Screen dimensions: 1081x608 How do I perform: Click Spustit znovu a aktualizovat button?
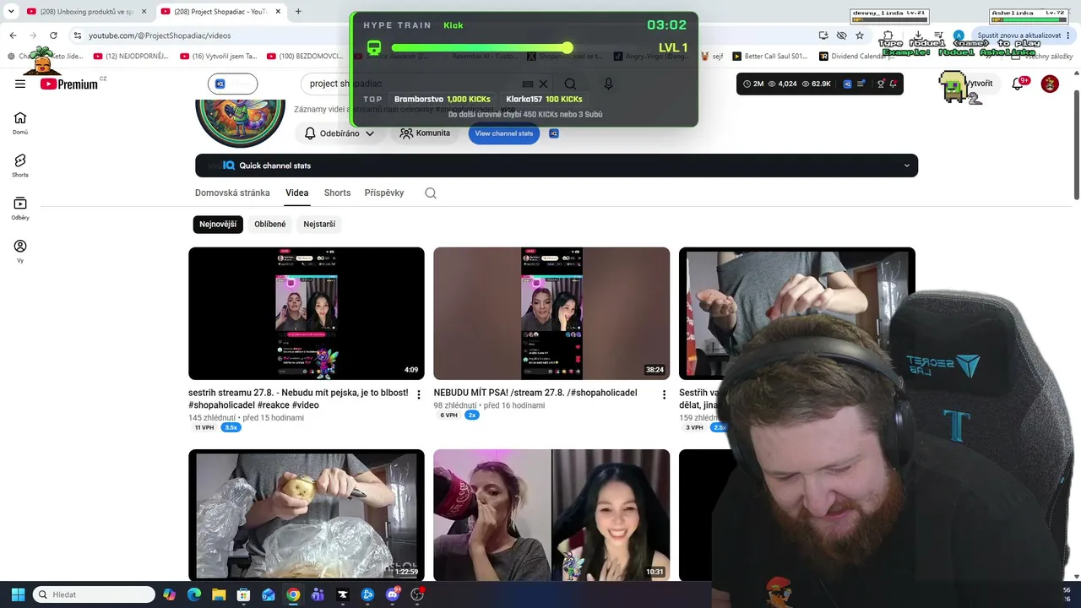tap(1019, 35)
